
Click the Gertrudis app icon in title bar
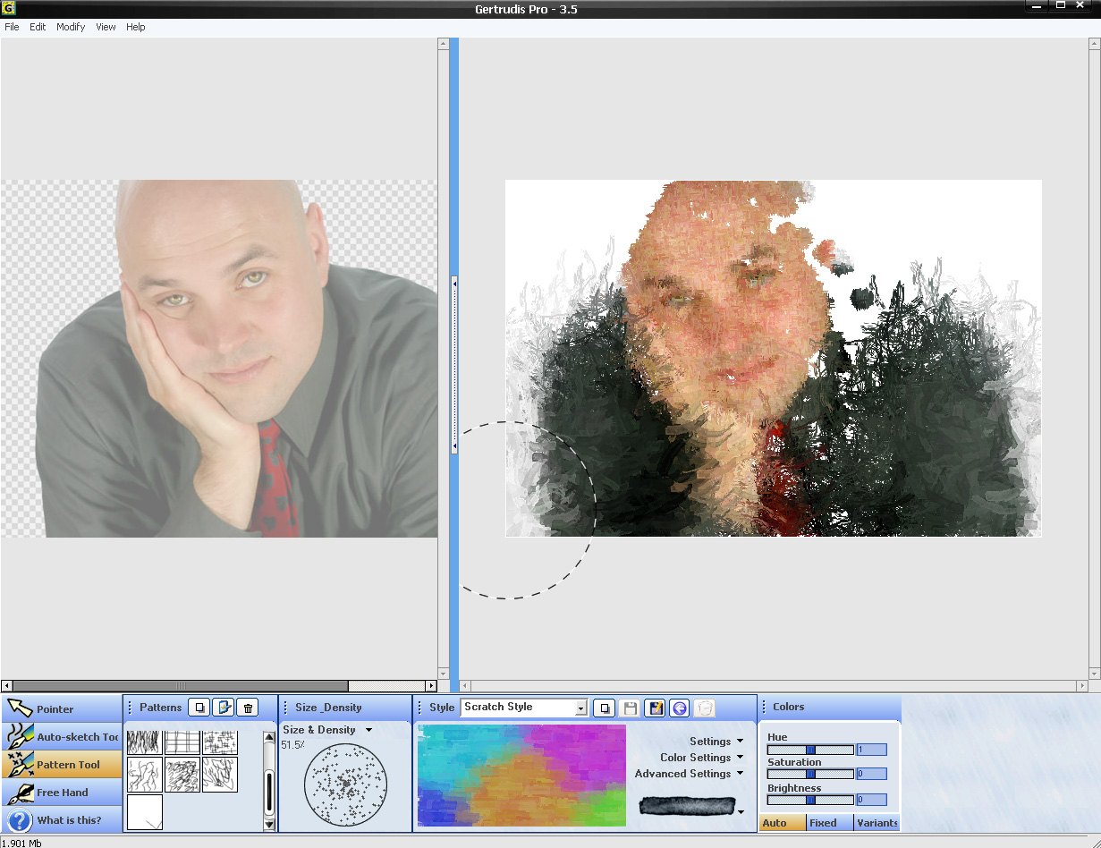[7, 7]
